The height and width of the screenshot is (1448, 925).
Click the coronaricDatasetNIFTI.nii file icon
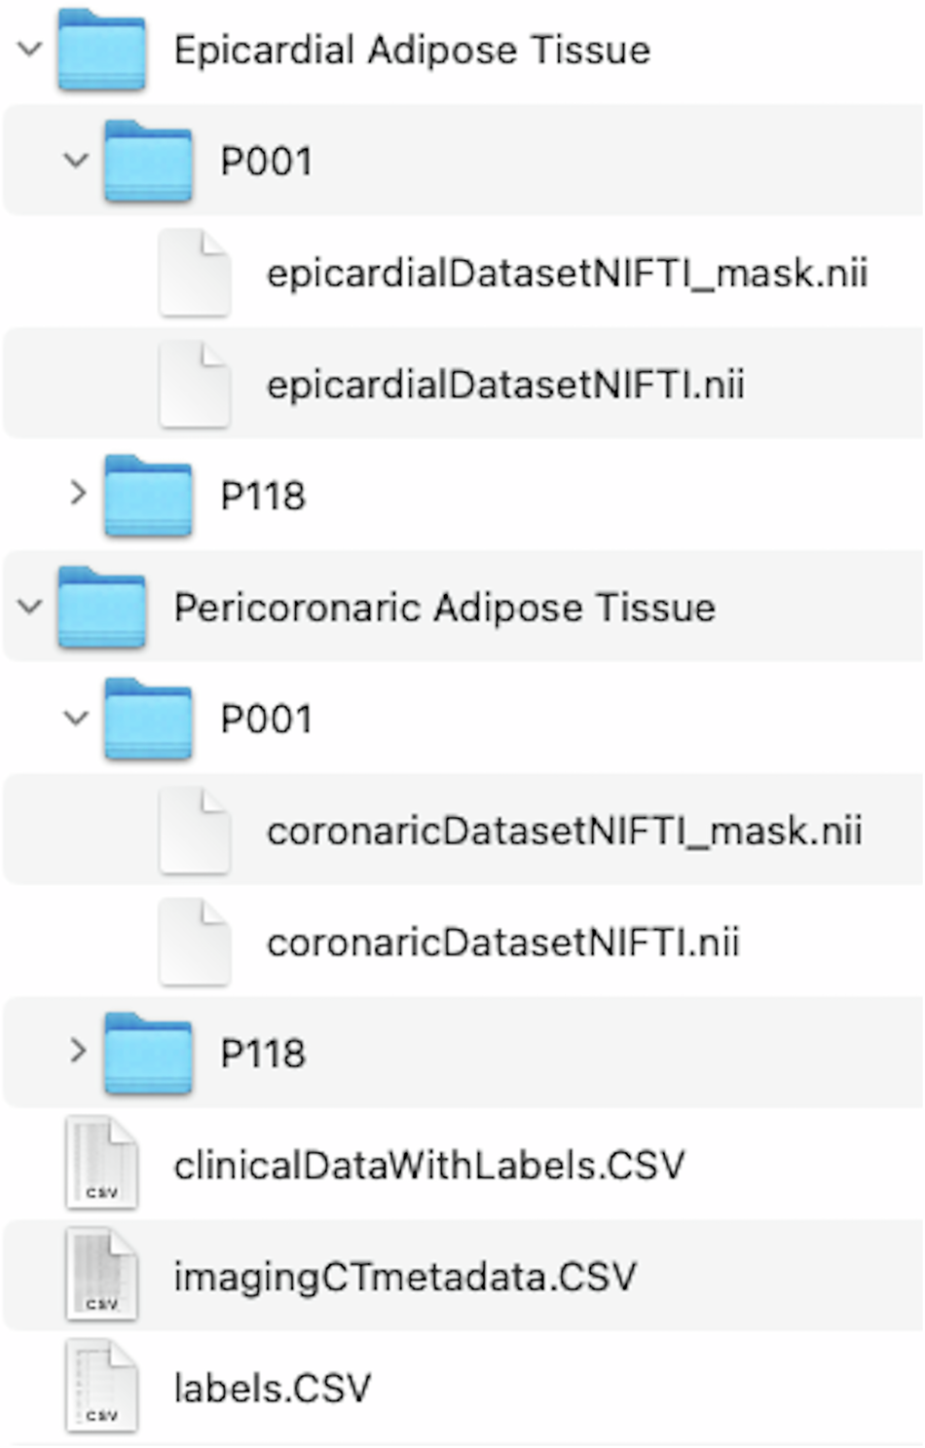[195, 943]
